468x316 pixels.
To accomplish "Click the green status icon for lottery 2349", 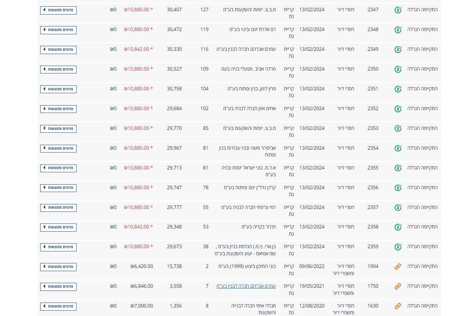I will (398, 49).
